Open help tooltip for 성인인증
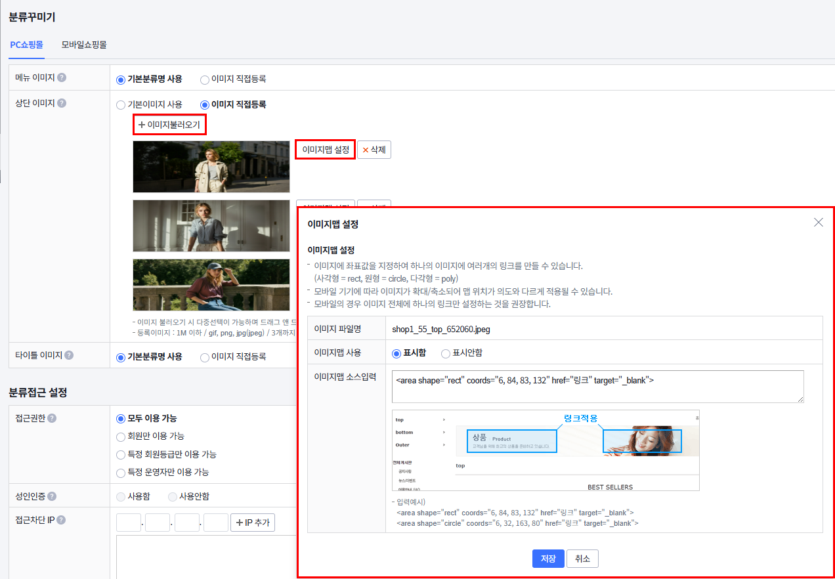 (x=52, y=496)
